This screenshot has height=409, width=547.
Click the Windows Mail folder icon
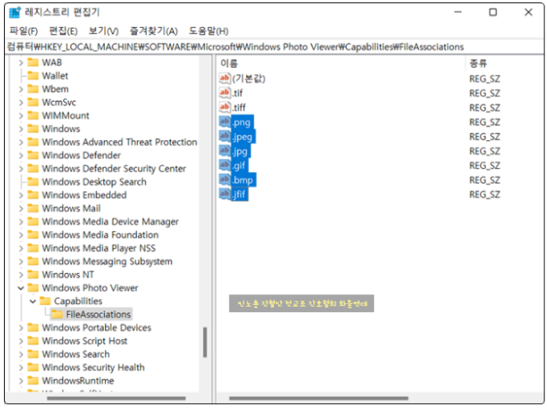[x=33, y=208]
